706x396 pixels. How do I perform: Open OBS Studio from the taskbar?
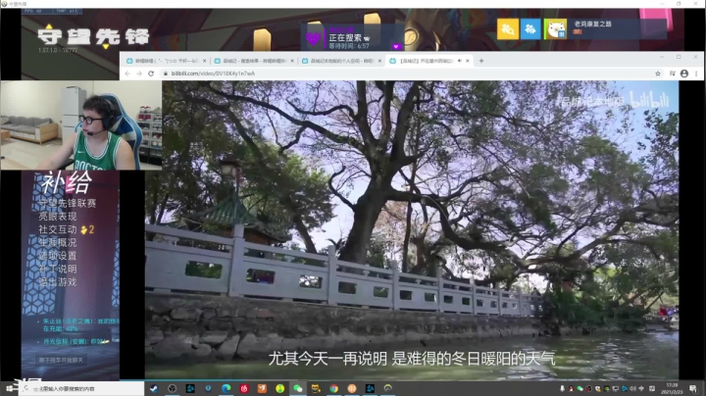pos(172,388)
